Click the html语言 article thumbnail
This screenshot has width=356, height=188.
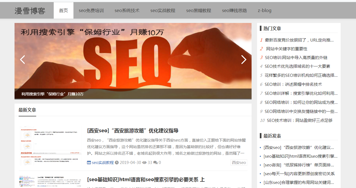click(x=50, y=182)
